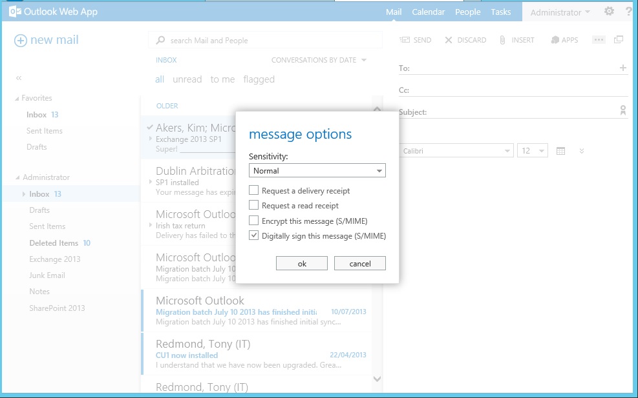This screenshot has width=638, height=398.
Task: Cancel the message options dialog
Action: point(360,263)
